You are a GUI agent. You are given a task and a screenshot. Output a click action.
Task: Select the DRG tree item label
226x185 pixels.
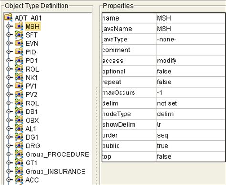(x=33, y=146)
